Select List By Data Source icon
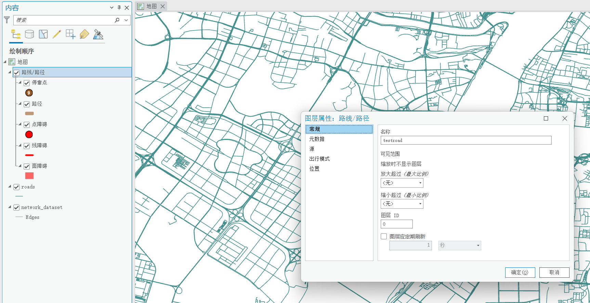The image size is (590, 303). 29,34
